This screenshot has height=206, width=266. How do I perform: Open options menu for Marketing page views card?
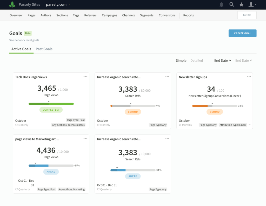pos(85,138)
